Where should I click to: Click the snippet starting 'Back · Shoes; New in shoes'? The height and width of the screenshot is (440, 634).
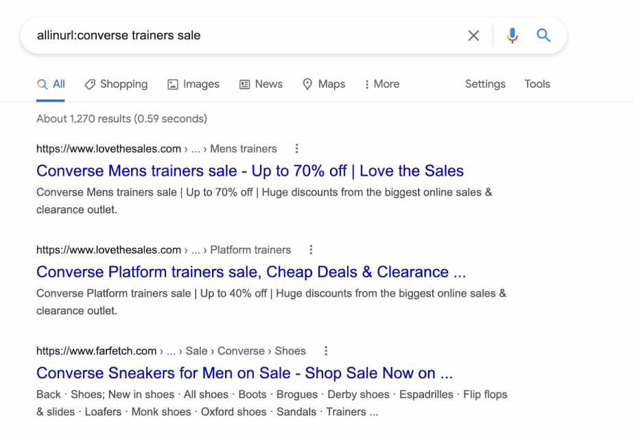(x=272, y=403)
